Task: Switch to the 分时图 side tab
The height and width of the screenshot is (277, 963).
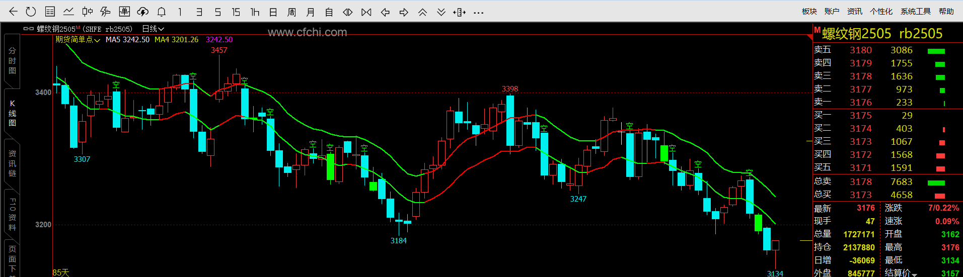Action: [12, 61]
